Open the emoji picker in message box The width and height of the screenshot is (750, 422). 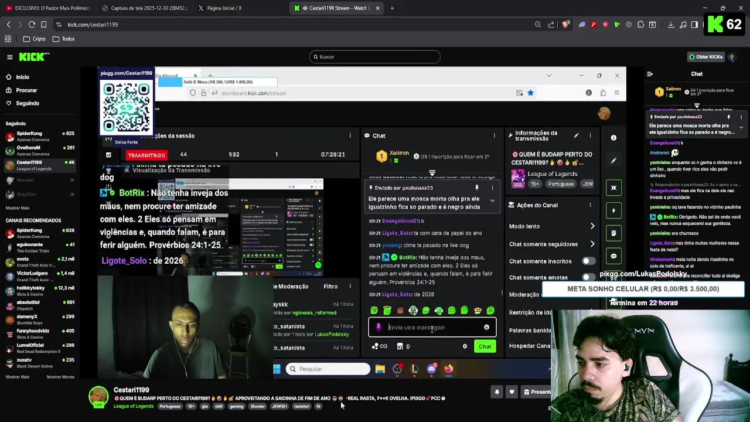(x=486, y=328)
